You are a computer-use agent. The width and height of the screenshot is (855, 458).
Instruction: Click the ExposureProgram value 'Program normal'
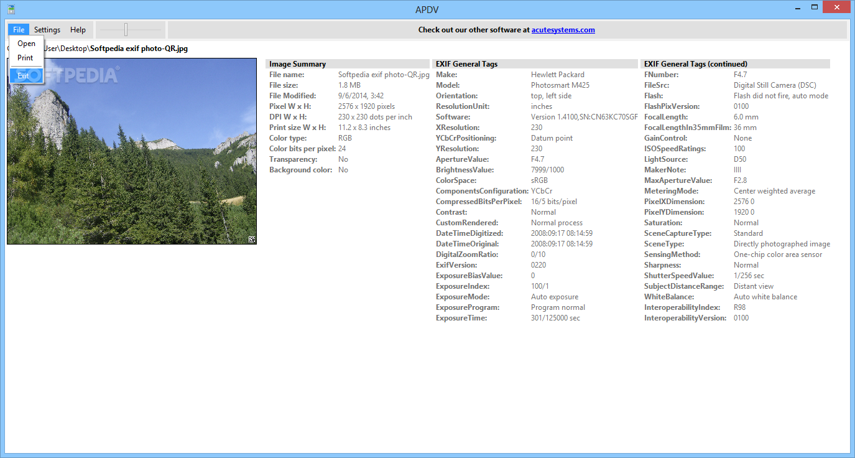point(558,307)
